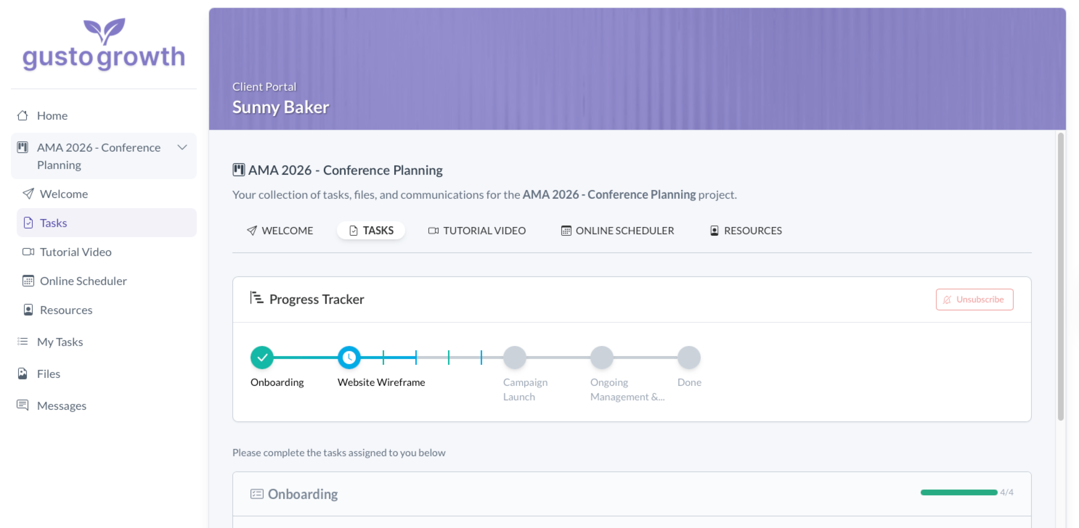Select the ONLINE SCHEDULER tab
The height and width of the screenshot is (528, 1079).
[x=618, y=231]
